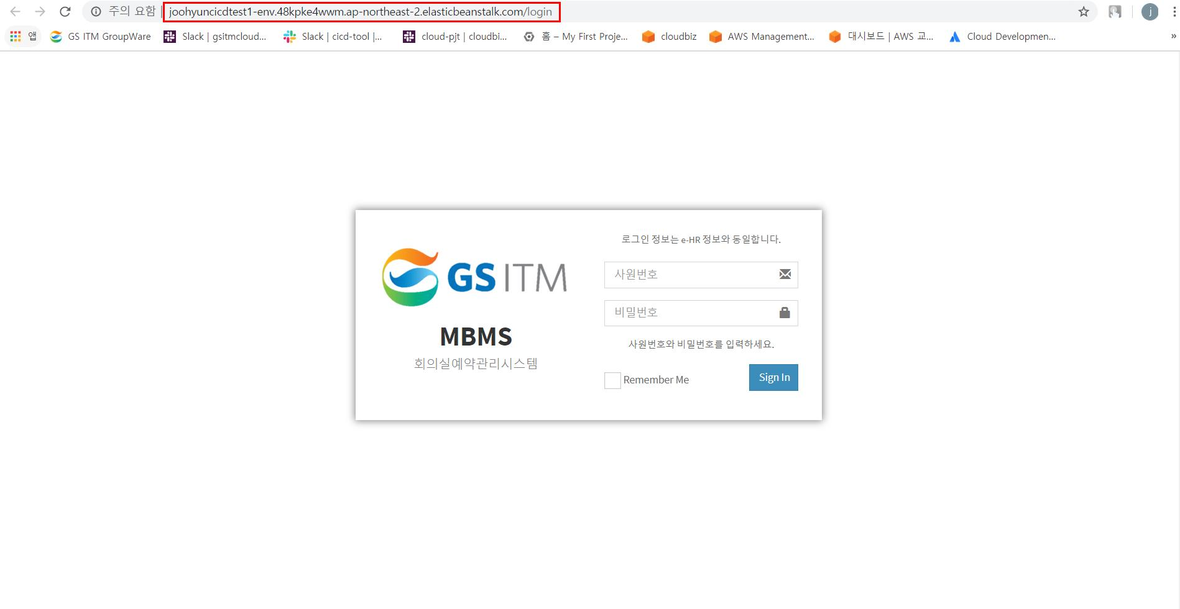
Task: Click the MBMS heading
Action: [476, 336]
